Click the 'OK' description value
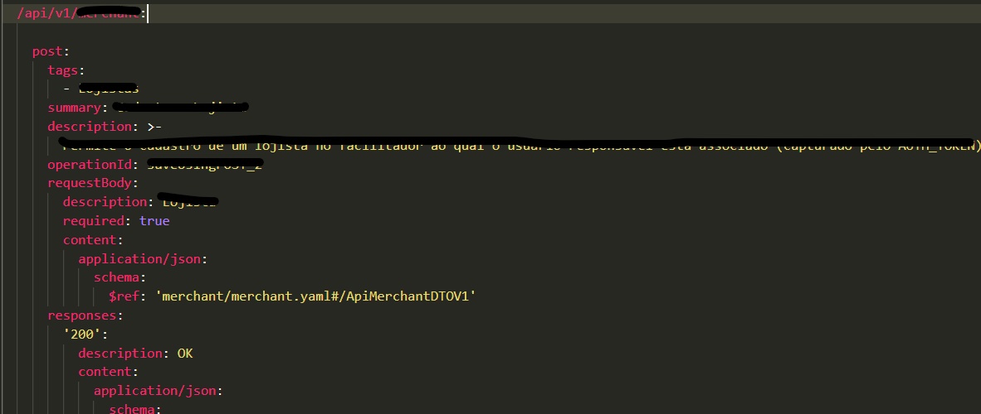 pos(185,353)
